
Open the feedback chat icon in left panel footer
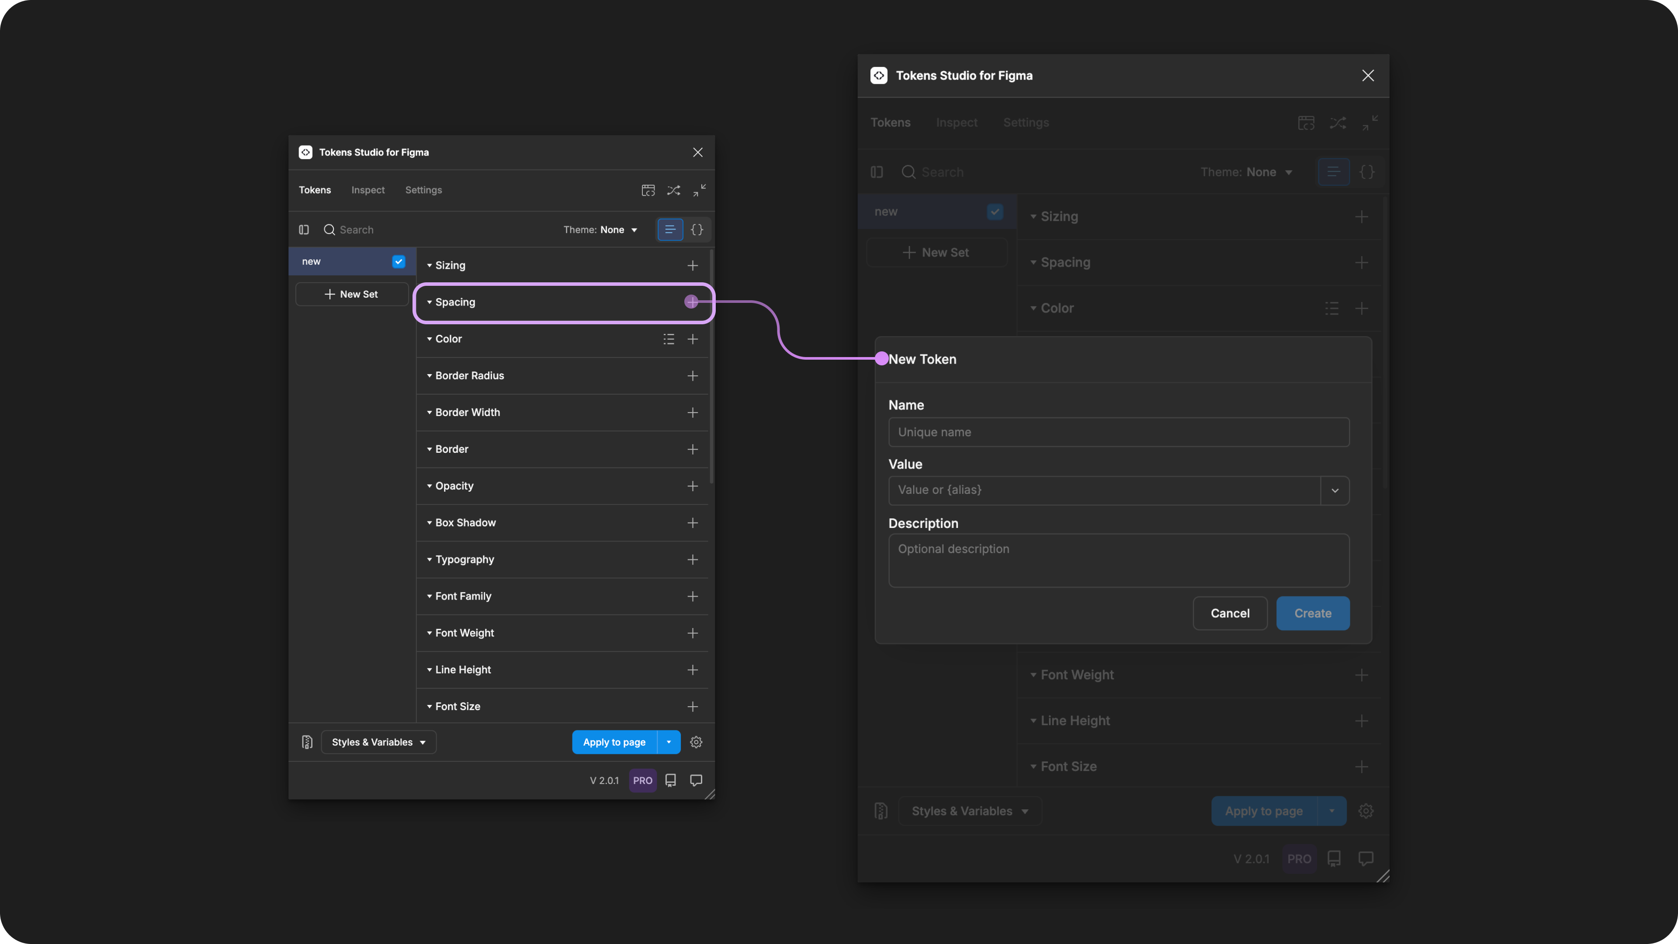point(696,780)
